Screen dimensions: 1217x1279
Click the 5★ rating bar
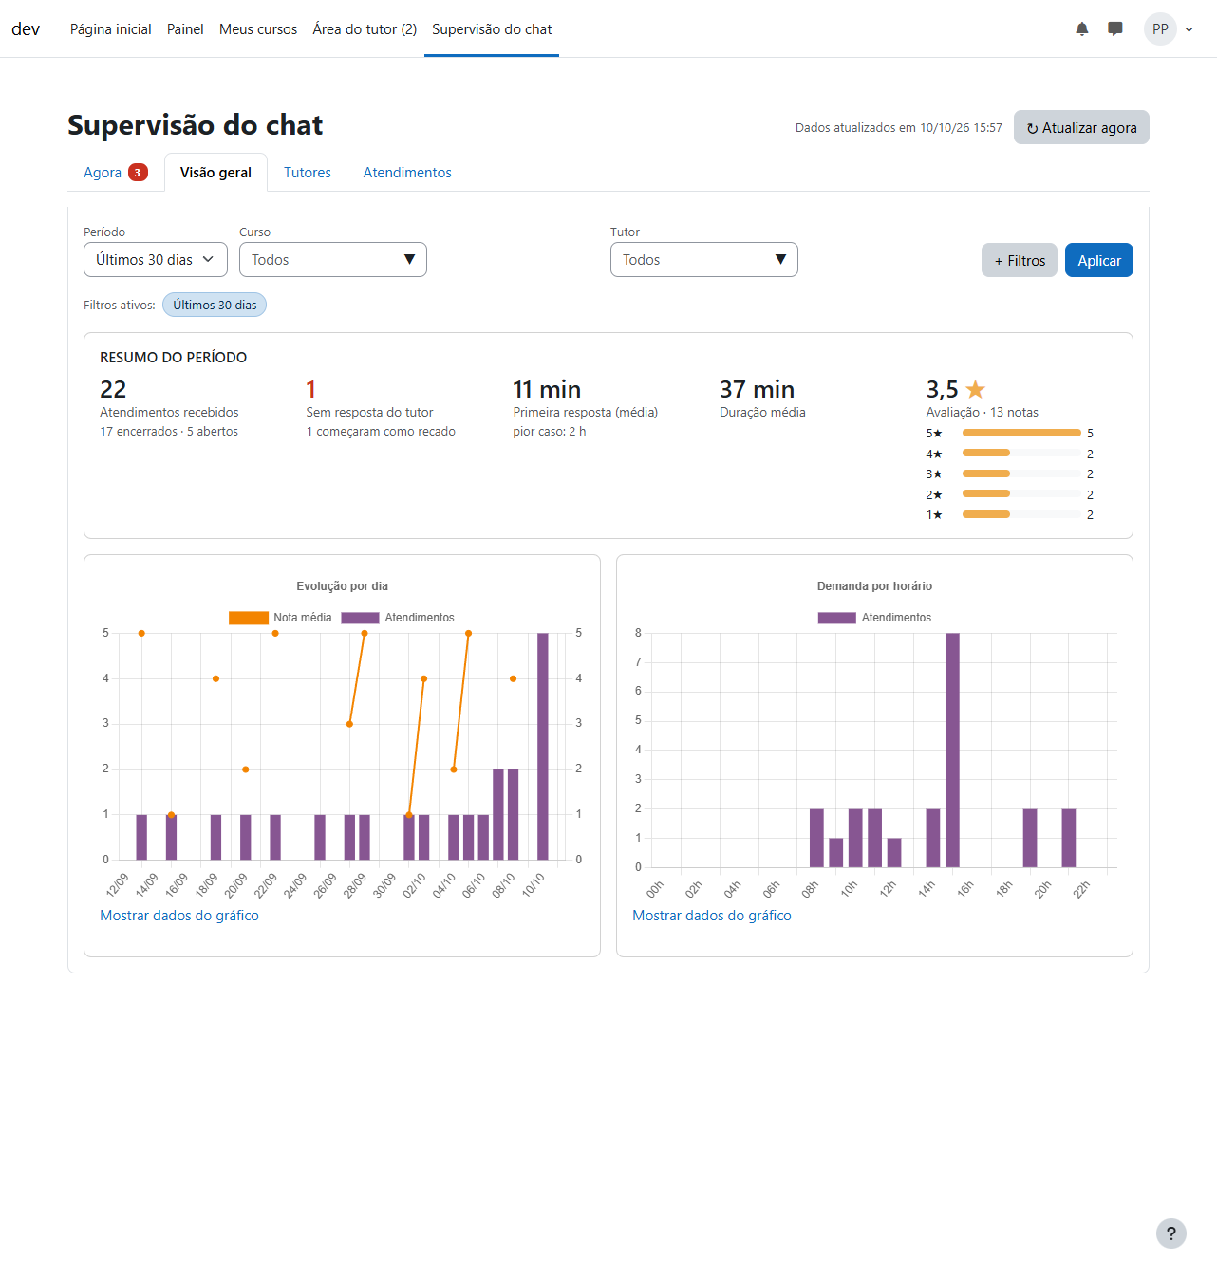pyautogui.click(x=1021, y=433)
